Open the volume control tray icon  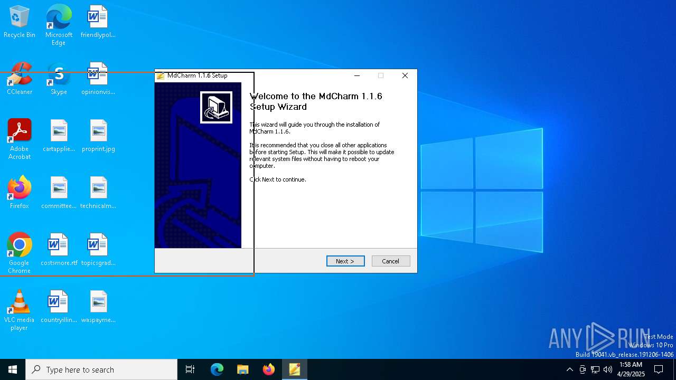pos(608,369)
